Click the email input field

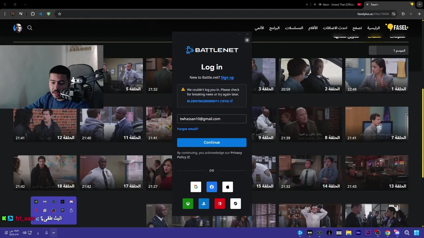point(212,119)
